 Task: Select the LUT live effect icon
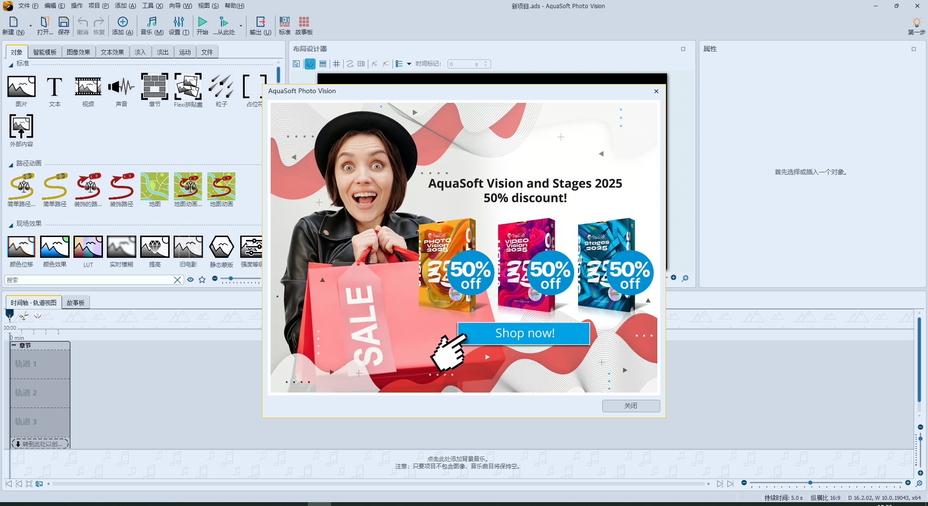88,247
